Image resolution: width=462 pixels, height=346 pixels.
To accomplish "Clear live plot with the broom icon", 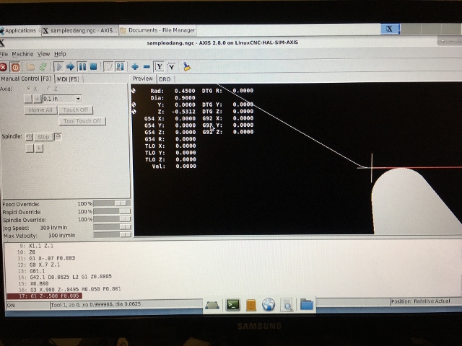I will click(186, 67).
